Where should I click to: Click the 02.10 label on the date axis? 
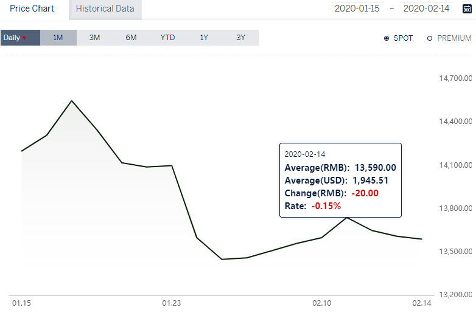click(322, 303)
